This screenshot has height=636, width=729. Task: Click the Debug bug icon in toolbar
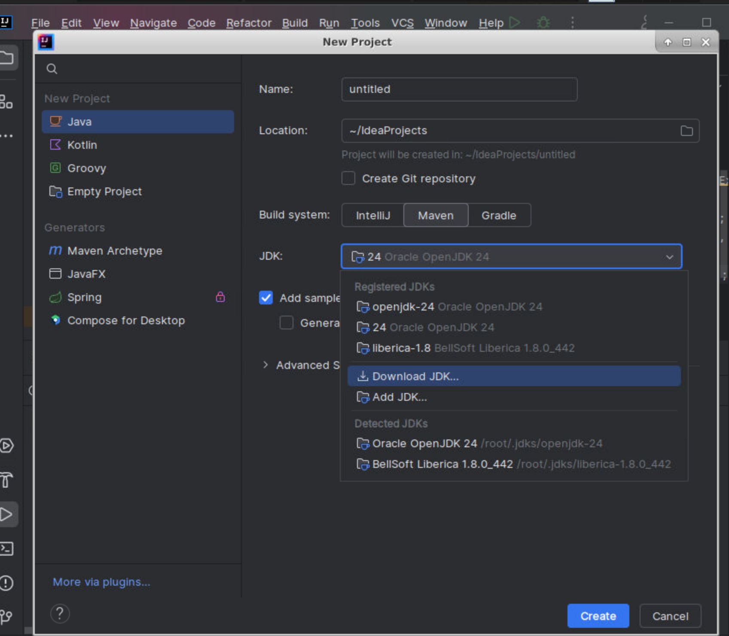click(543, 22)
